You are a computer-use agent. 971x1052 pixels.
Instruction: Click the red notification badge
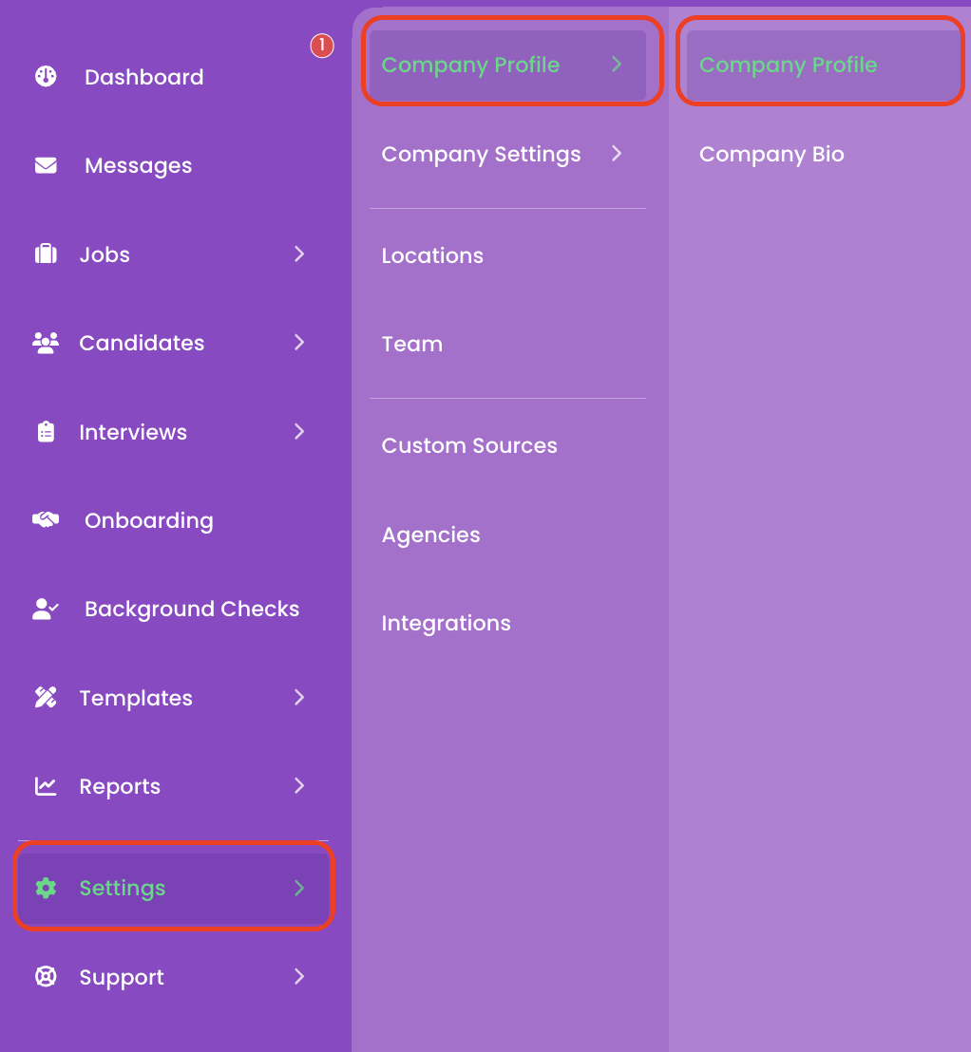point(322,46)
